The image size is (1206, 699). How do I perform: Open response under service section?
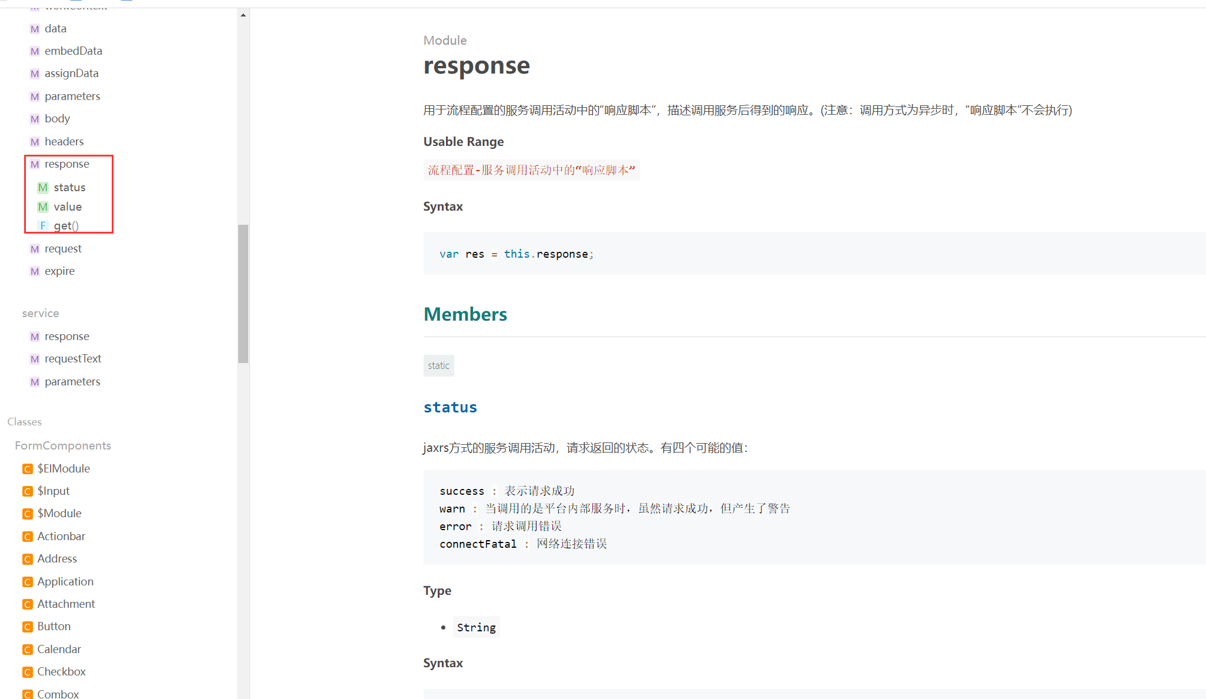pyautogui.click(x=66, y=337)
